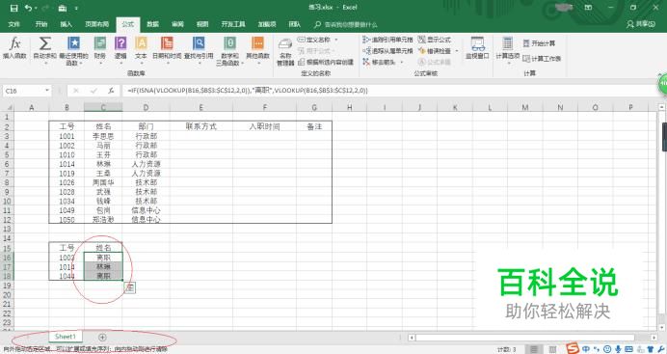Image resolution: width=667 pixels, height=354 pixels.
Task: Click the Share button
Action: (x=641, y=24)
